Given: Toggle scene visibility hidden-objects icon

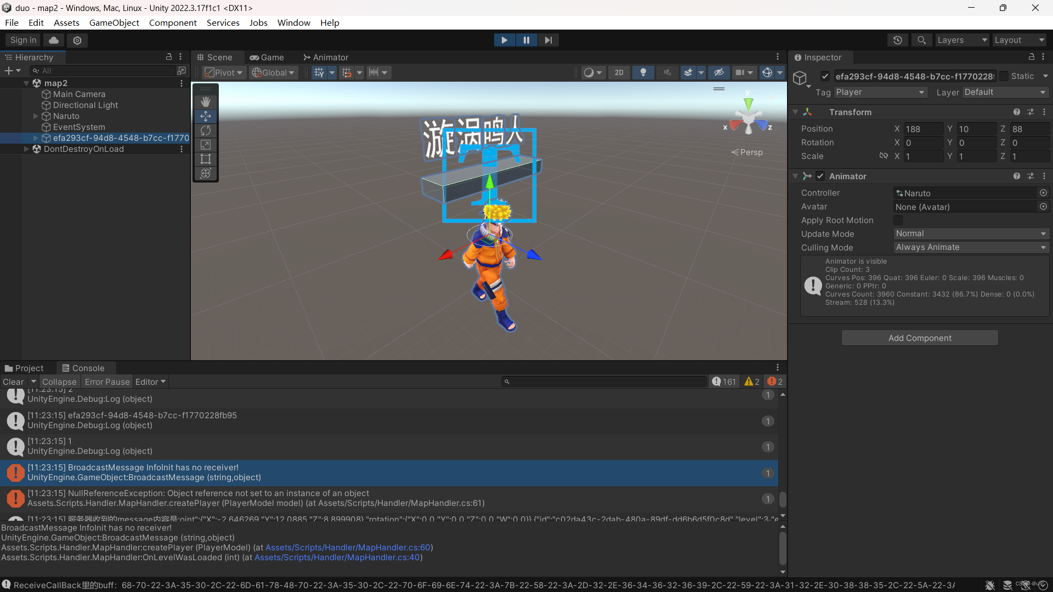Looking at the screenshot, I should [x=719, y=72].
